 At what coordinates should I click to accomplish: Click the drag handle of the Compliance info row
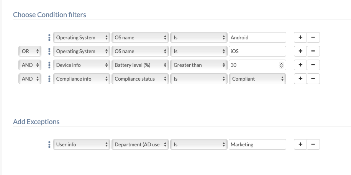pos(49,79)
